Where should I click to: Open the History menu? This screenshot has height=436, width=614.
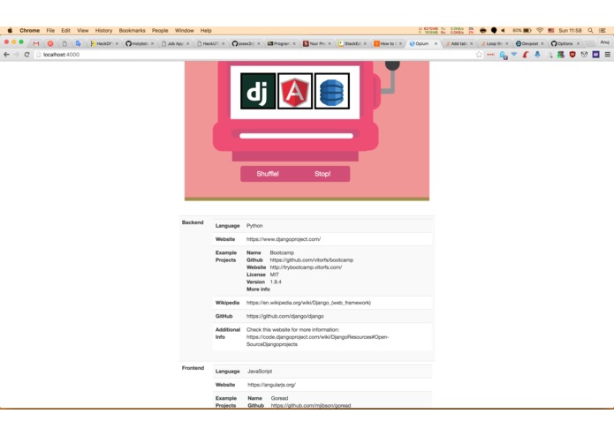coord(103,31)
